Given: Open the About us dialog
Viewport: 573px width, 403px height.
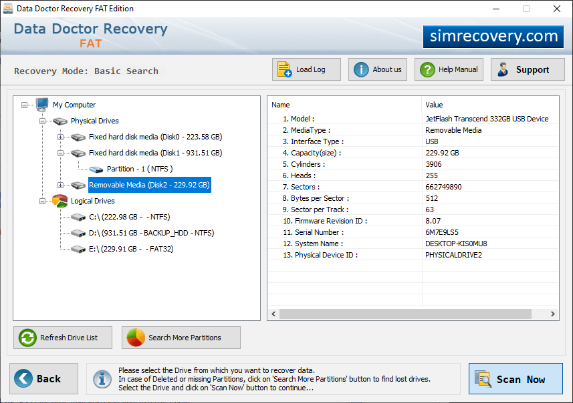Looking at the screenshot, I should click(x=378, y=69).
